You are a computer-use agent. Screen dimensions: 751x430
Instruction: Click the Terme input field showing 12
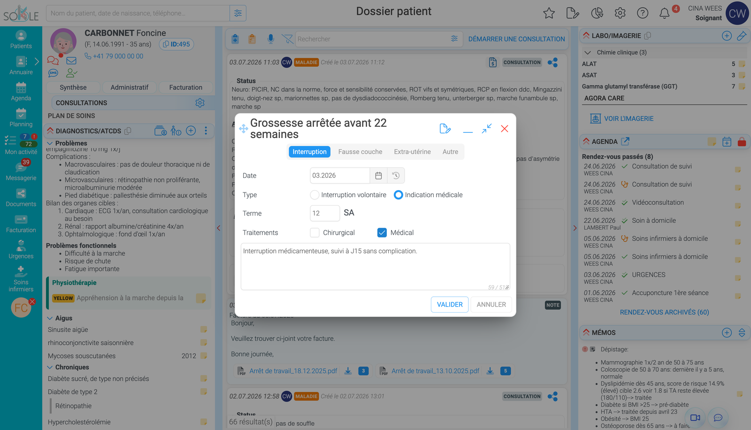click(x=325, y=213)
